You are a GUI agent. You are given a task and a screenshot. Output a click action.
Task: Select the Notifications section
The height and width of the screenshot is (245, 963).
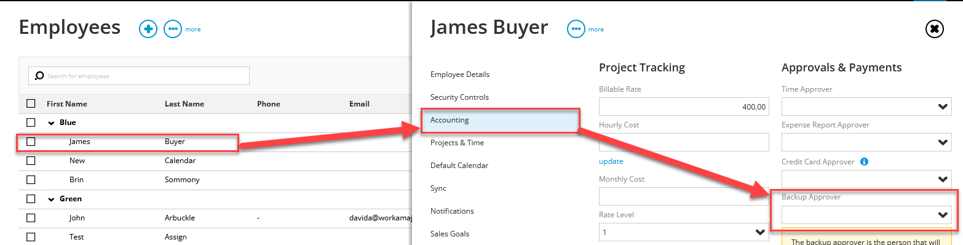click(452, 211)
